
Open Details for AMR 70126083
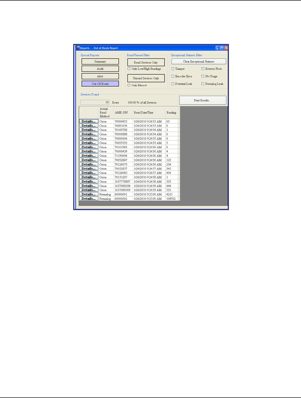point(89,173)
